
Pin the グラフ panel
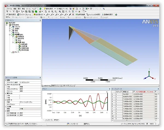pyautogui.click(x=110, y=89)
